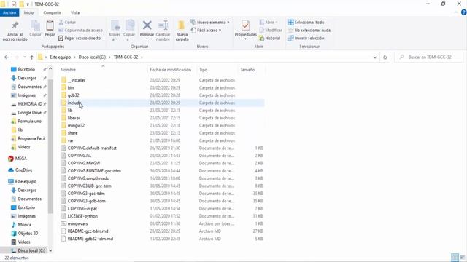467x262 pixels.
Task: Click Este equipo in the address bar
Action: click(x=60, y=57)
